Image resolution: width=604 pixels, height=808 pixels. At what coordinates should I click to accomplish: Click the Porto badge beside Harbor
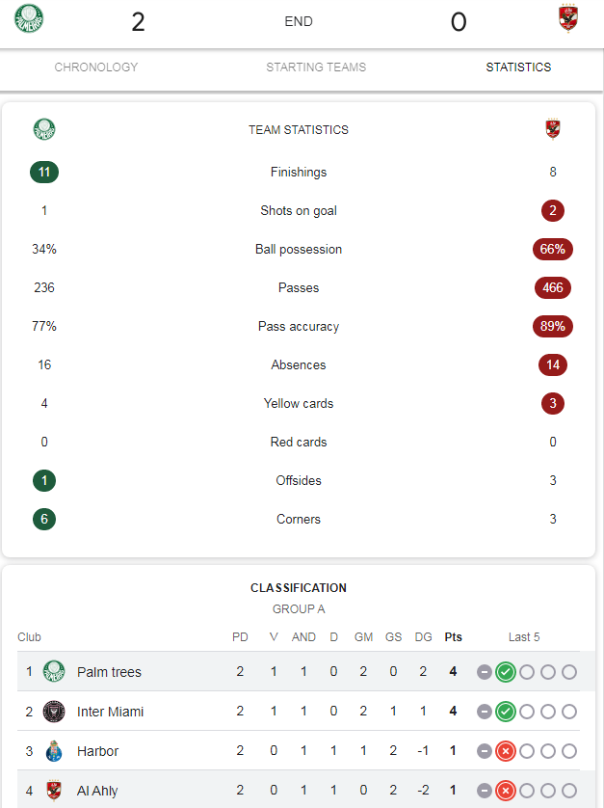[x=54, y=751]
